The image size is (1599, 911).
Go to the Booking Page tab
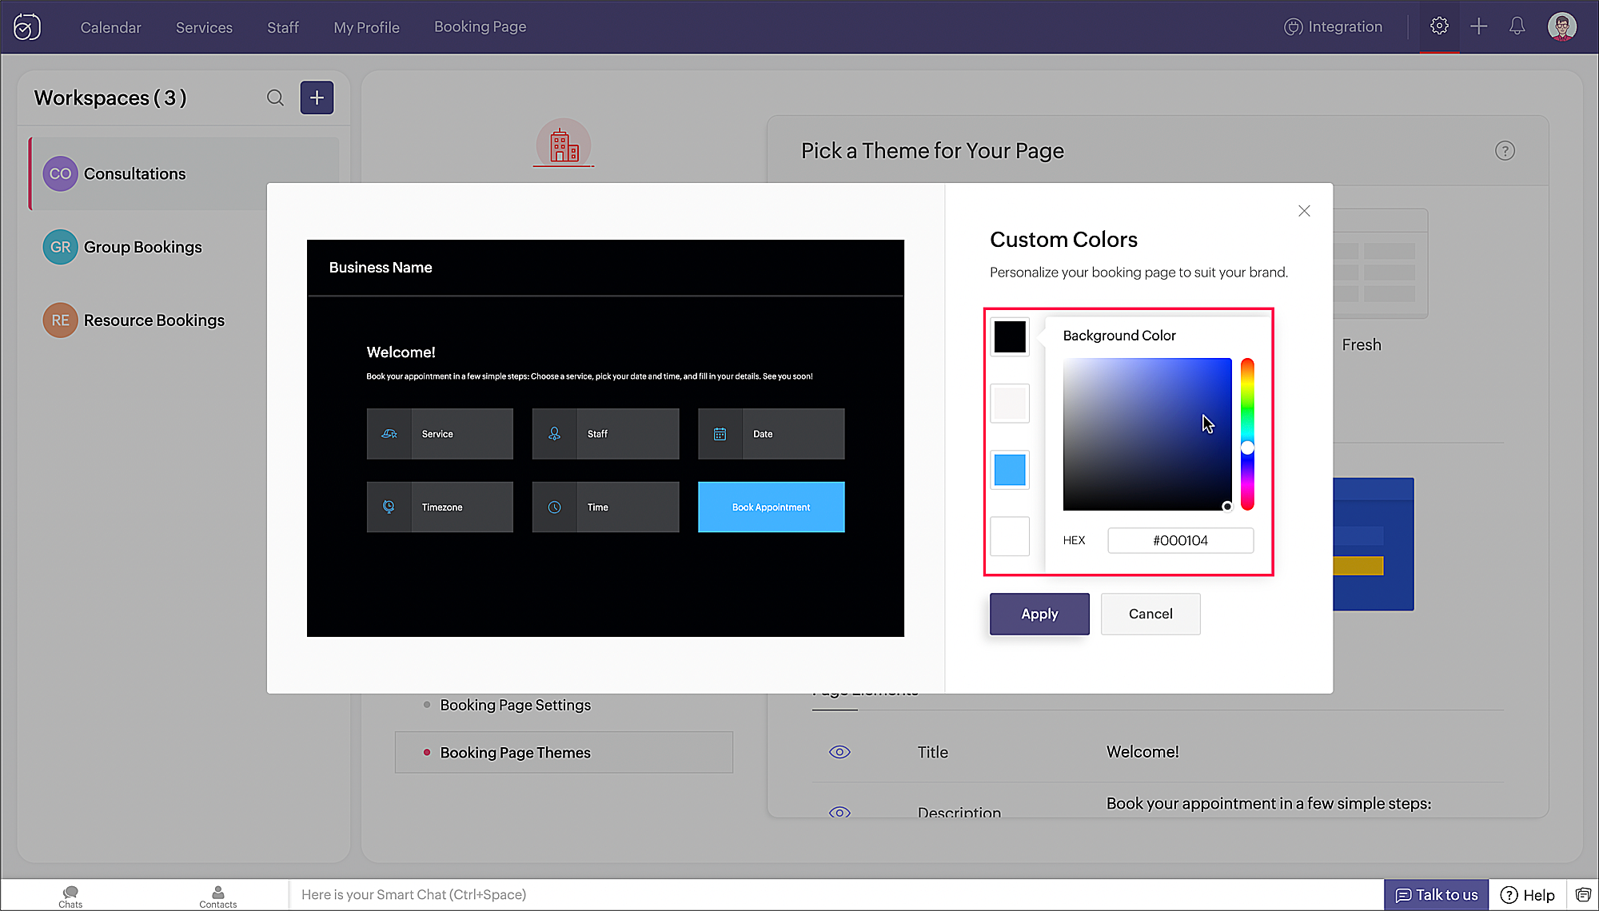click(x=480, y=26)
